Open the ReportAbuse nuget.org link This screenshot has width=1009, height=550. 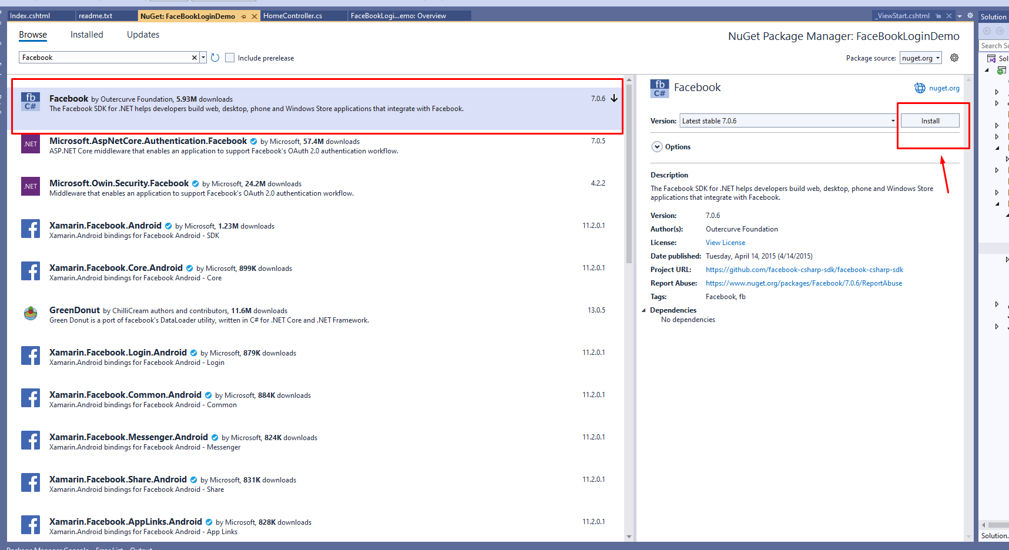pos(804,283)
